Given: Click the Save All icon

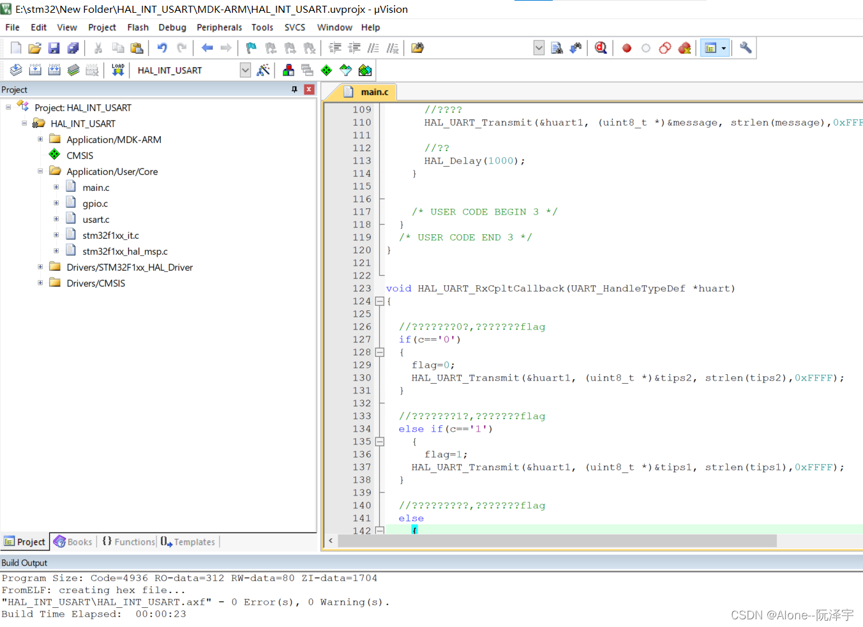Looking at the screenshot, I should click(73, 48).
